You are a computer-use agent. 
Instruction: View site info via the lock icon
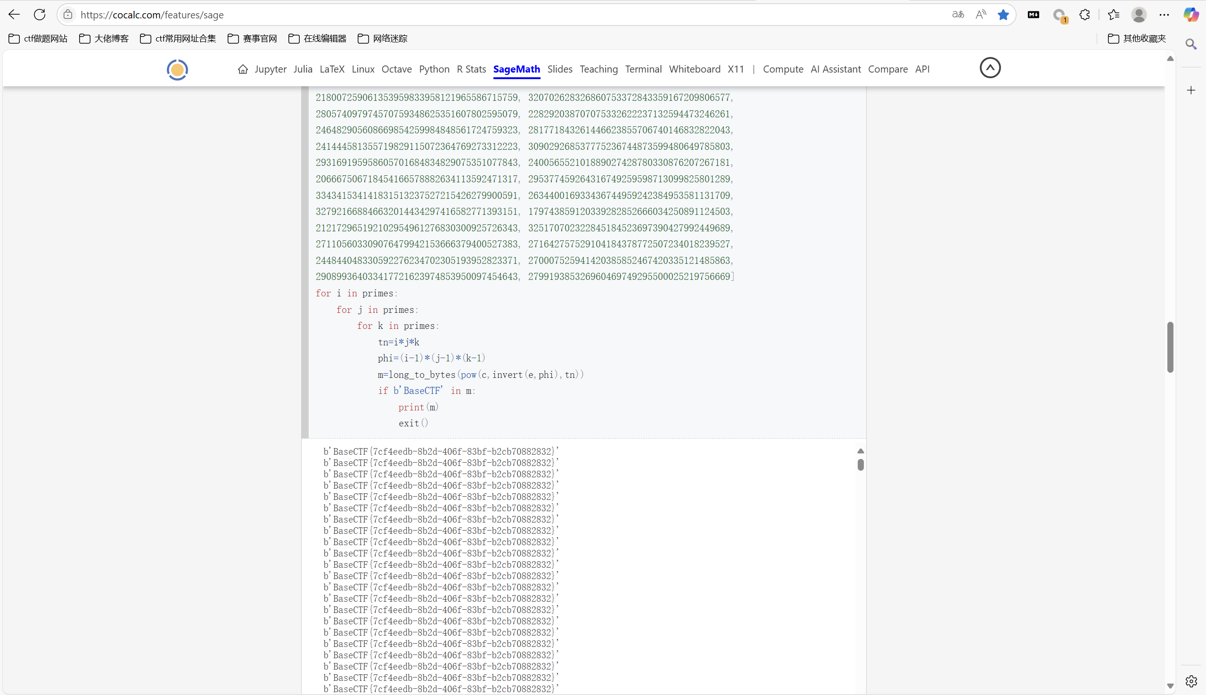68,15
